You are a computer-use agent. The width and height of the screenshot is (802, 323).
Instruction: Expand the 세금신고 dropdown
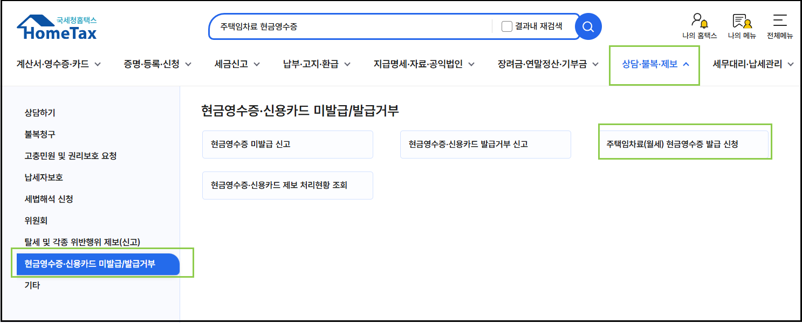232,63
